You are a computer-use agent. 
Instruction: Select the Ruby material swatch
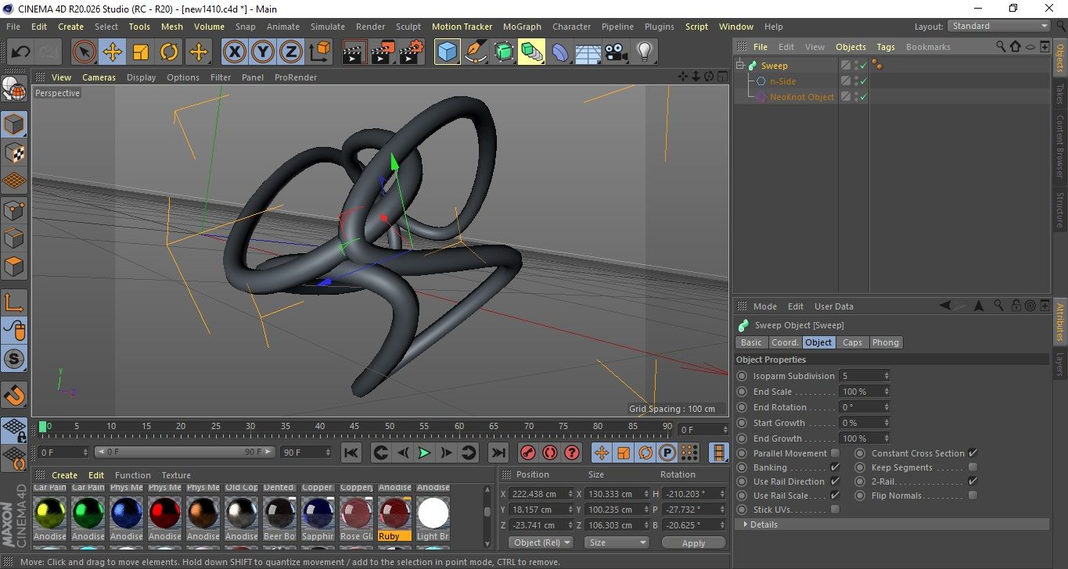click(394, 514)
